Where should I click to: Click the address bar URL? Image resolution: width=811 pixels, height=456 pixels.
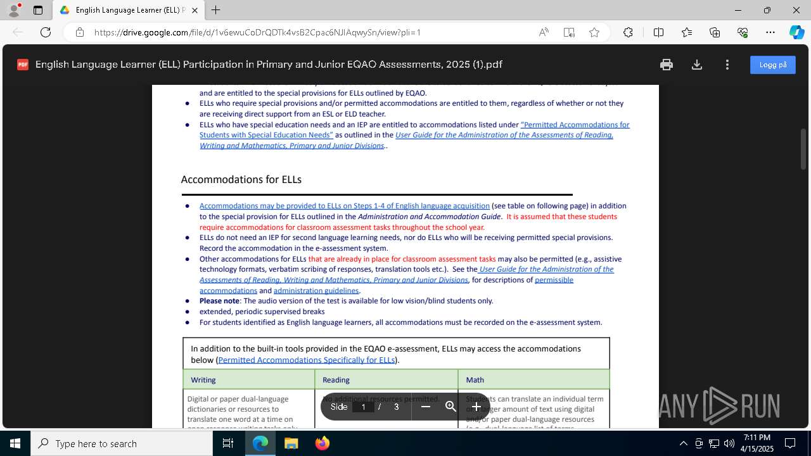click(257, 32)
